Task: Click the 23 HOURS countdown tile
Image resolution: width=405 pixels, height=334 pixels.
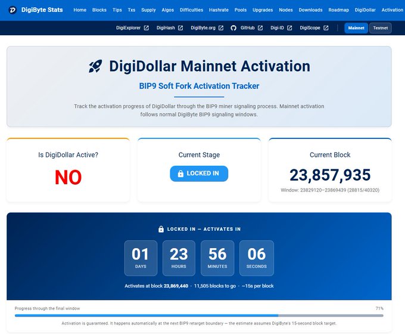Action: pyautogui.click(x=179, y=258)
